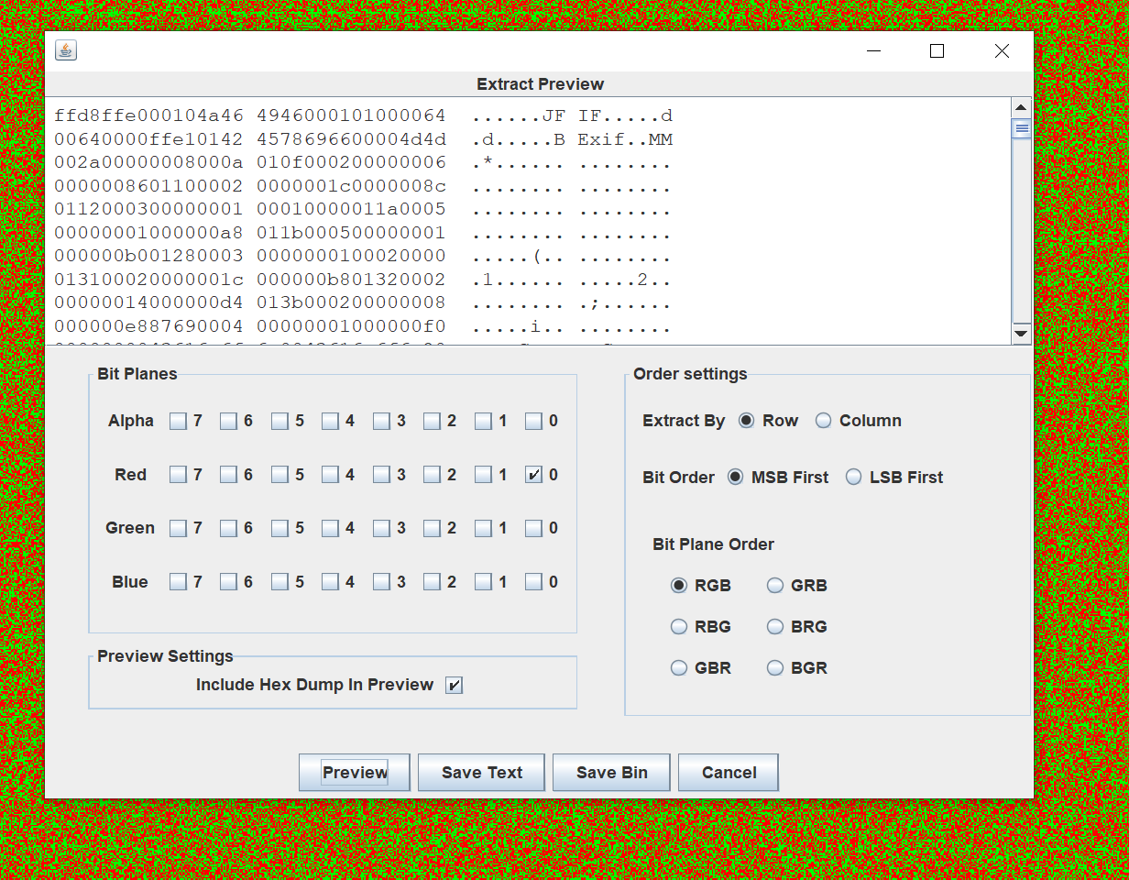Select BGR bit plane order
1129x880 pixels.
[775, 668]
